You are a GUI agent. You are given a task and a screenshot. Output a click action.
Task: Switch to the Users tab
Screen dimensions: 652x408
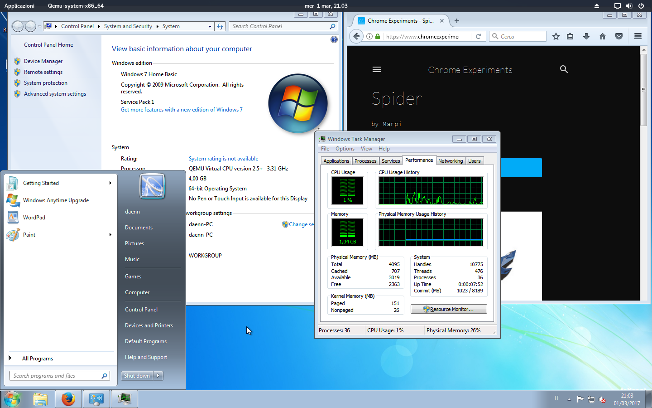pyautogui.click(x=475, y=161)
